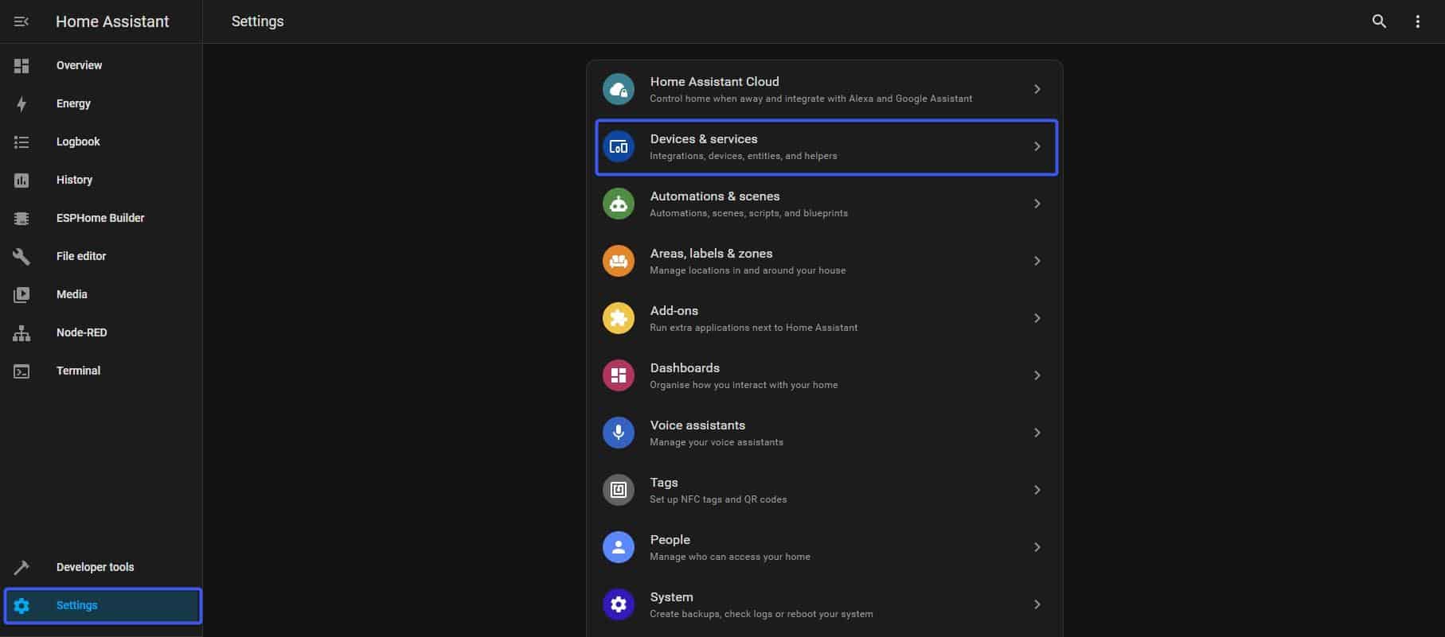The image size is (1445, 637).
Task: Collapse the sidebar with the menu icon
Action: point(21,21)
